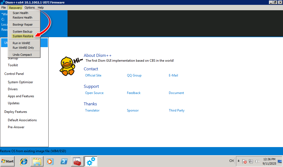The width and height of the screenshot is (283, 167).
Task: Select Bootmgr Repair menu entry
Action: [23, 25]
